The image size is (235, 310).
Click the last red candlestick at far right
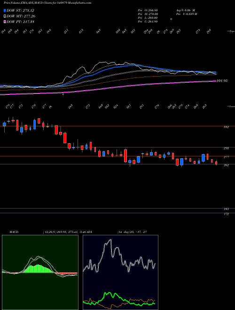[216, 163]
